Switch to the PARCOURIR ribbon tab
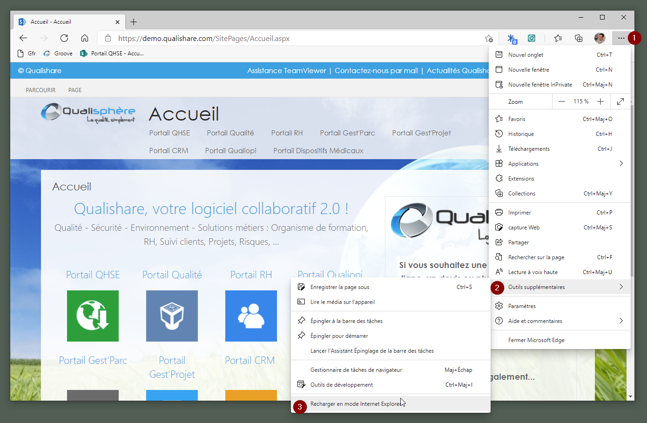Viewport: 647px width, 423px height. point(40,90)
